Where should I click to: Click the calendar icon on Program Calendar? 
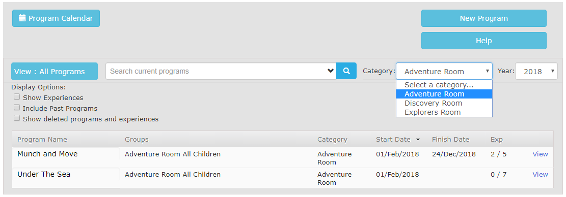click(22, 18)
